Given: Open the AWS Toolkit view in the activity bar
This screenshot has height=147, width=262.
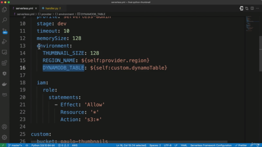Looking at the screenshot, I should click(x=5, y=95).
